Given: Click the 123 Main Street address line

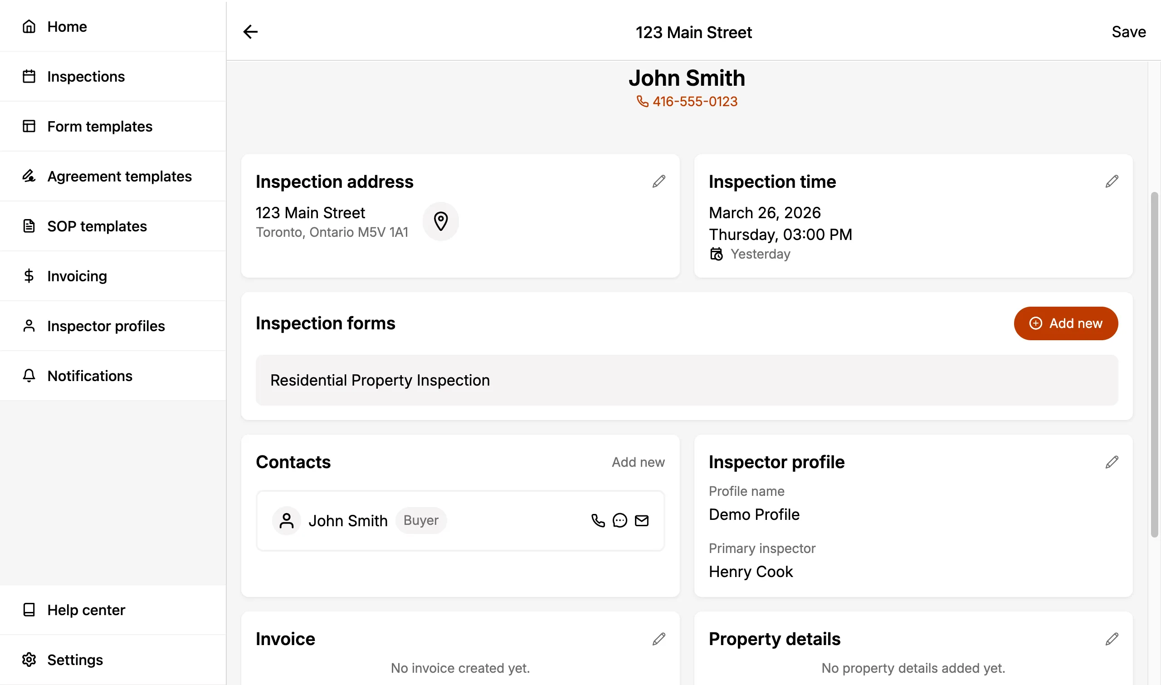Looking at the screenshot, I should point(310,213).
